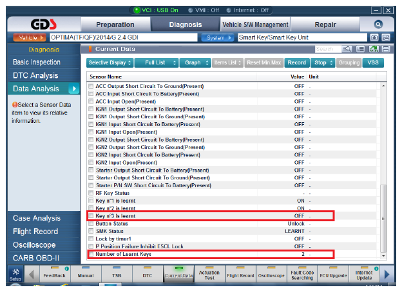
Task: Click the GDS logo
Action: (x=44, y=24)
